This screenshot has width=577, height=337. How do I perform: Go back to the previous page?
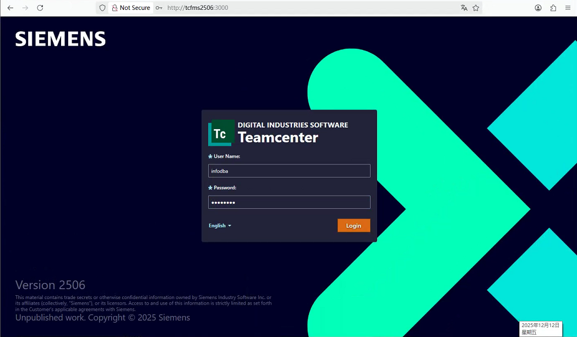(10, 8)
